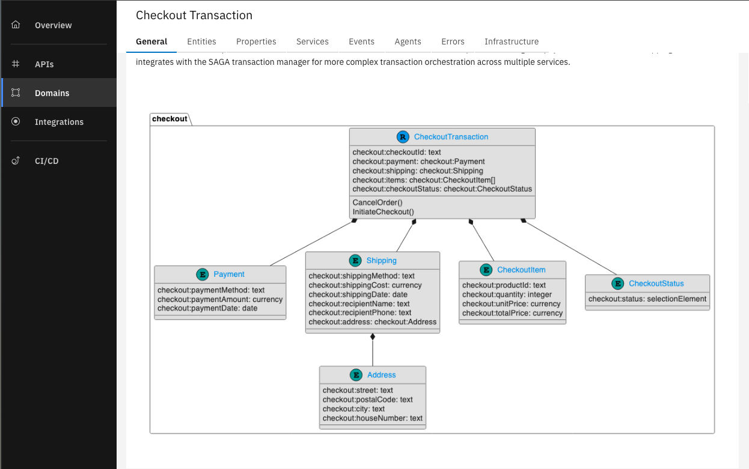
Task: Click the Shipping entity title link
Action: click(x=381, y=261)
